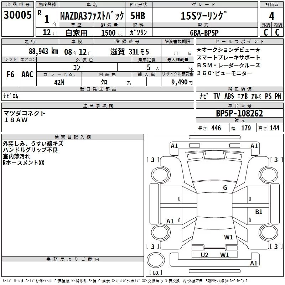The height and width of the screenshot is (285, 285).
Task: Click the overall evaluation score 4
Action: coord(271,16)
